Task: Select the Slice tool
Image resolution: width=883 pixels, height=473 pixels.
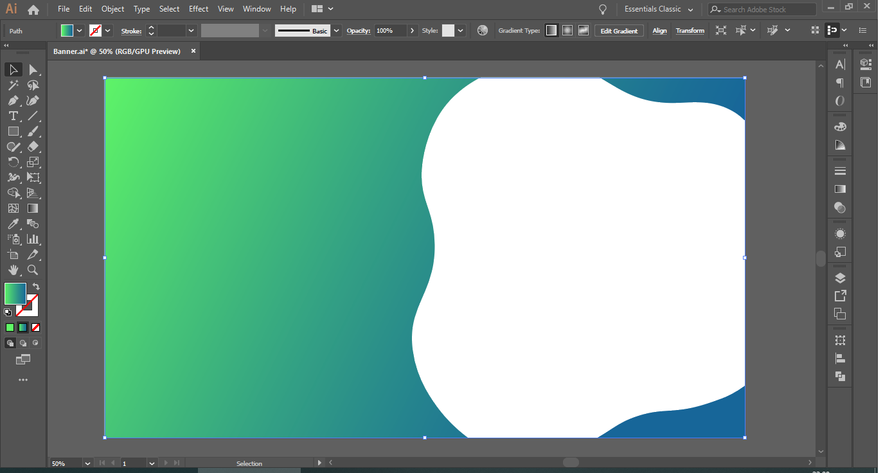Action: (x=33, y=254)
